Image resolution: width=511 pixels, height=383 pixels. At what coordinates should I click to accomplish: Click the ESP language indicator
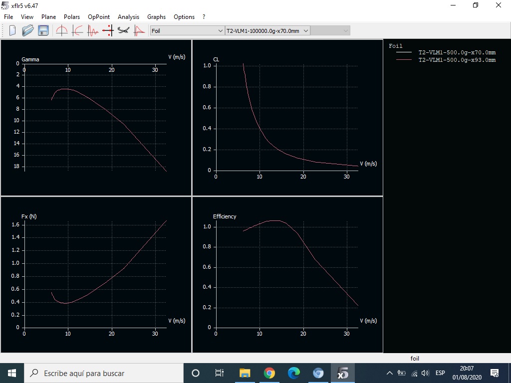coord(440,373)
